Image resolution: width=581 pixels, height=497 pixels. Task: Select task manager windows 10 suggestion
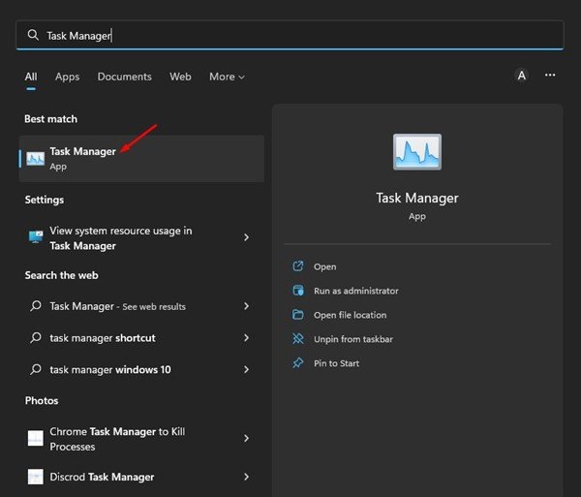[141, 369]
